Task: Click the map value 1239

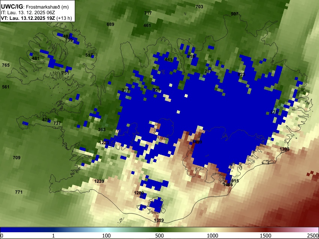Action: (99, 181)
